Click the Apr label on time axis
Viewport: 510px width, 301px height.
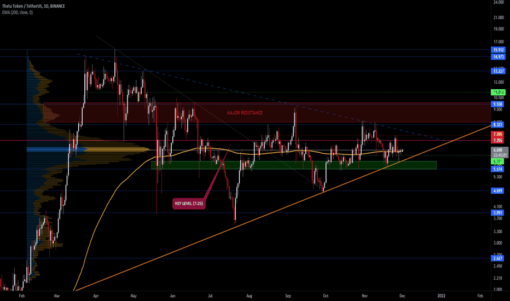click(96, 296)
